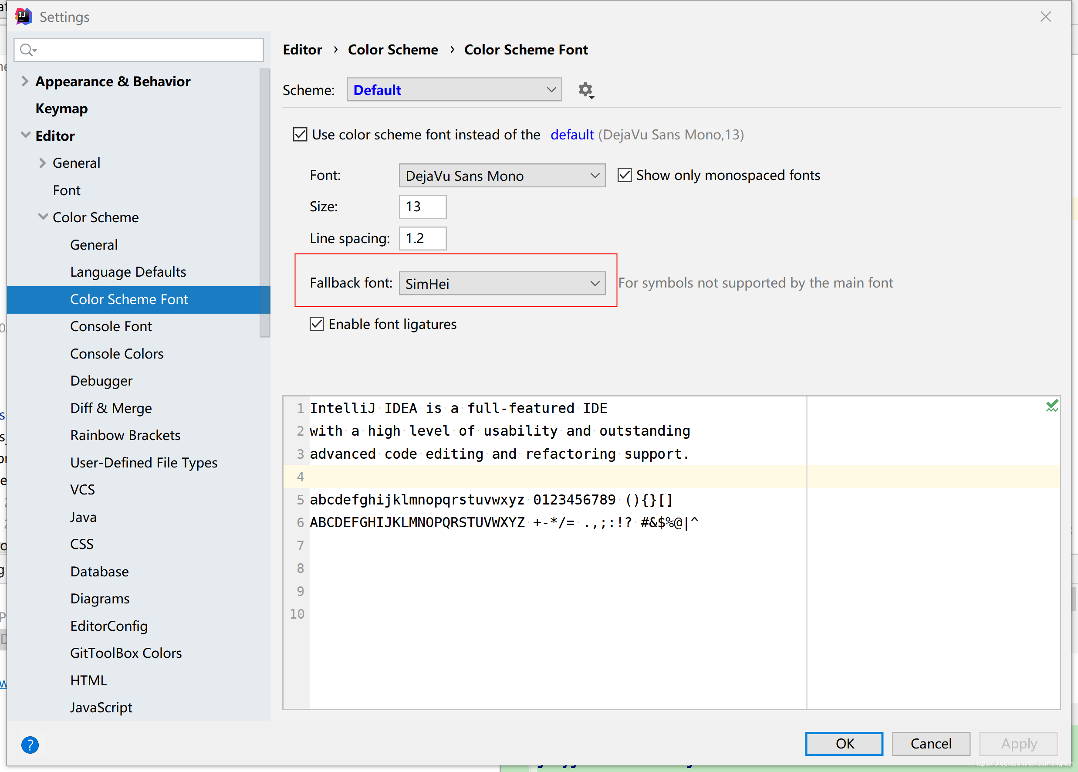Screen dimensions: 1078x772
Task: Select Rainbow Brackets settings page
Action: 125,435
